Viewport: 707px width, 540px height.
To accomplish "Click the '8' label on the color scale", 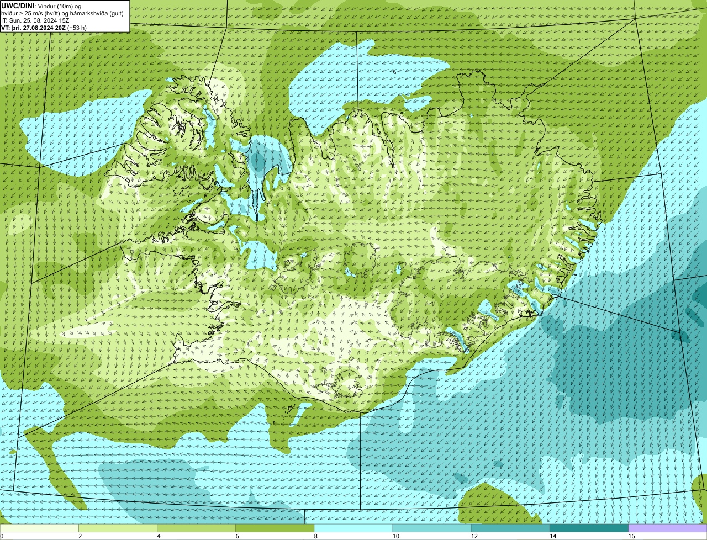I will click(x=315, y=536).
